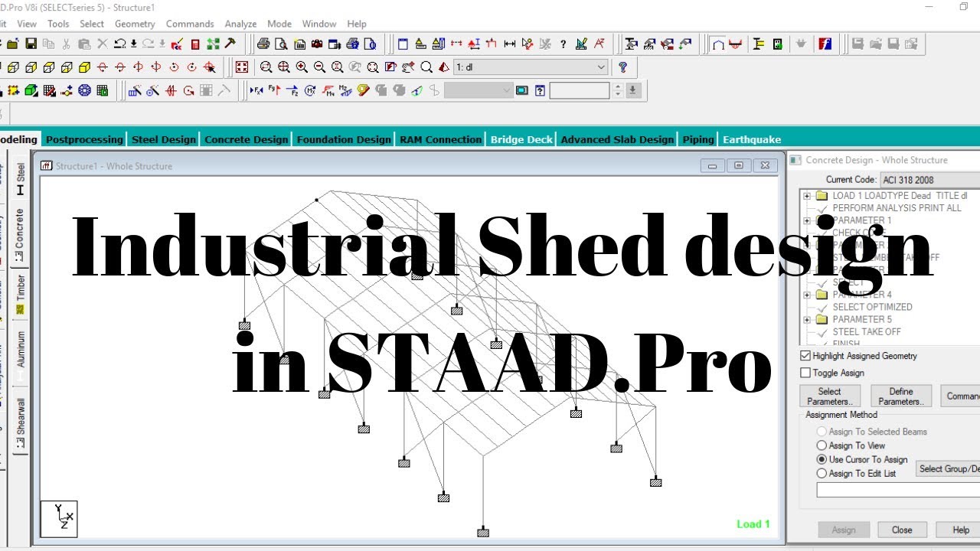Switch to the Foundation Design tab
The height and width of the screenshot is (551, 980).
344,139
